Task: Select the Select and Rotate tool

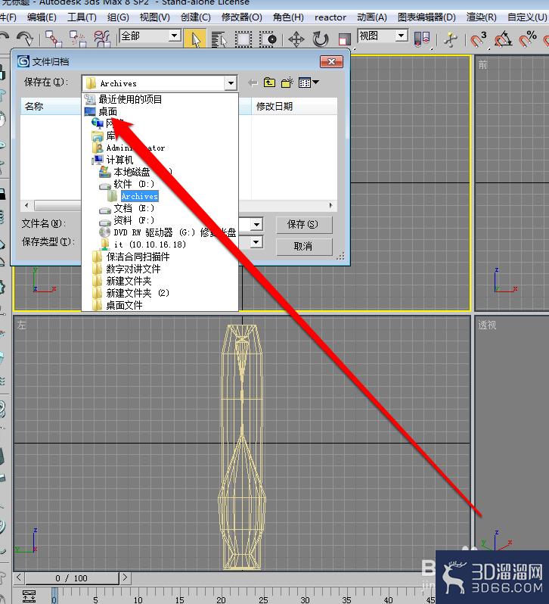Action: coord(320,39)
